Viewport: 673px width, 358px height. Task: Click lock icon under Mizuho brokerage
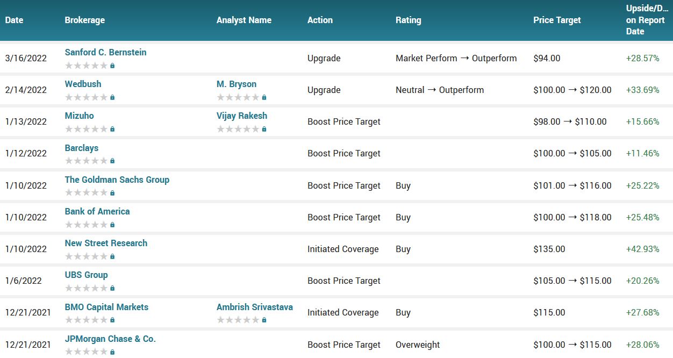(x=112, y=129)
